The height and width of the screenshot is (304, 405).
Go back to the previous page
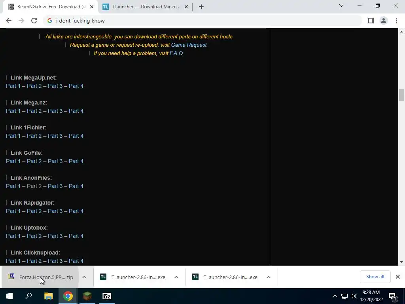click(x=9, y=21)
